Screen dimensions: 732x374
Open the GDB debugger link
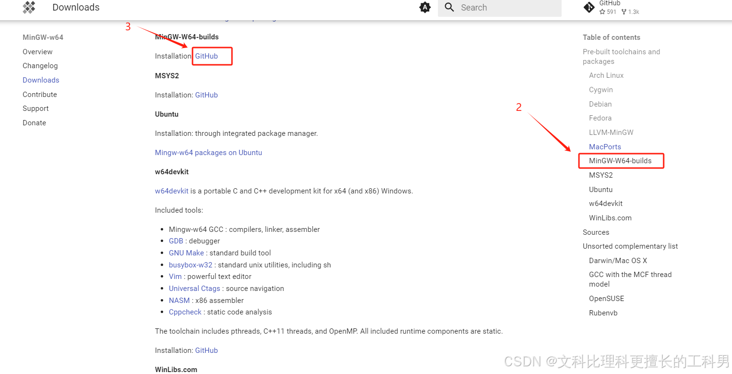[x=176, y=241]
